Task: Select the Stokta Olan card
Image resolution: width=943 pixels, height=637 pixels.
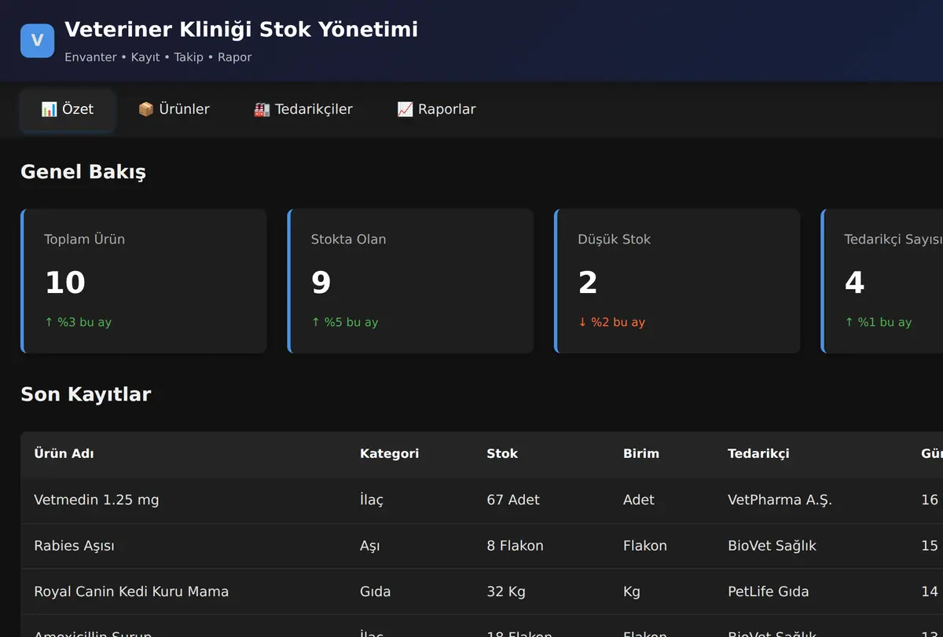Action: coord(410,281)
